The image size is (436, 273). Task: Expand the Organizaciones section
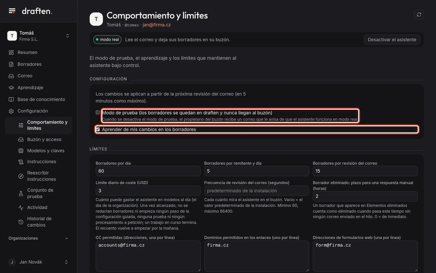tap(38, 238)
